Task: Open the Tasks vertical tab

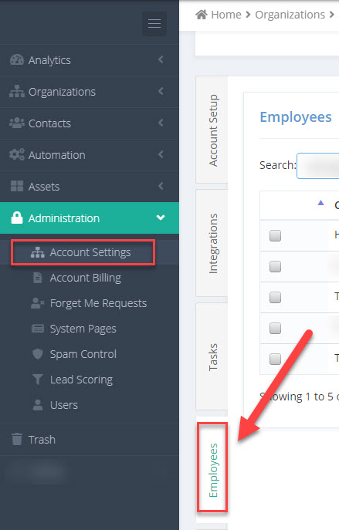Action: pyautogui.click(x=212, y=356)
